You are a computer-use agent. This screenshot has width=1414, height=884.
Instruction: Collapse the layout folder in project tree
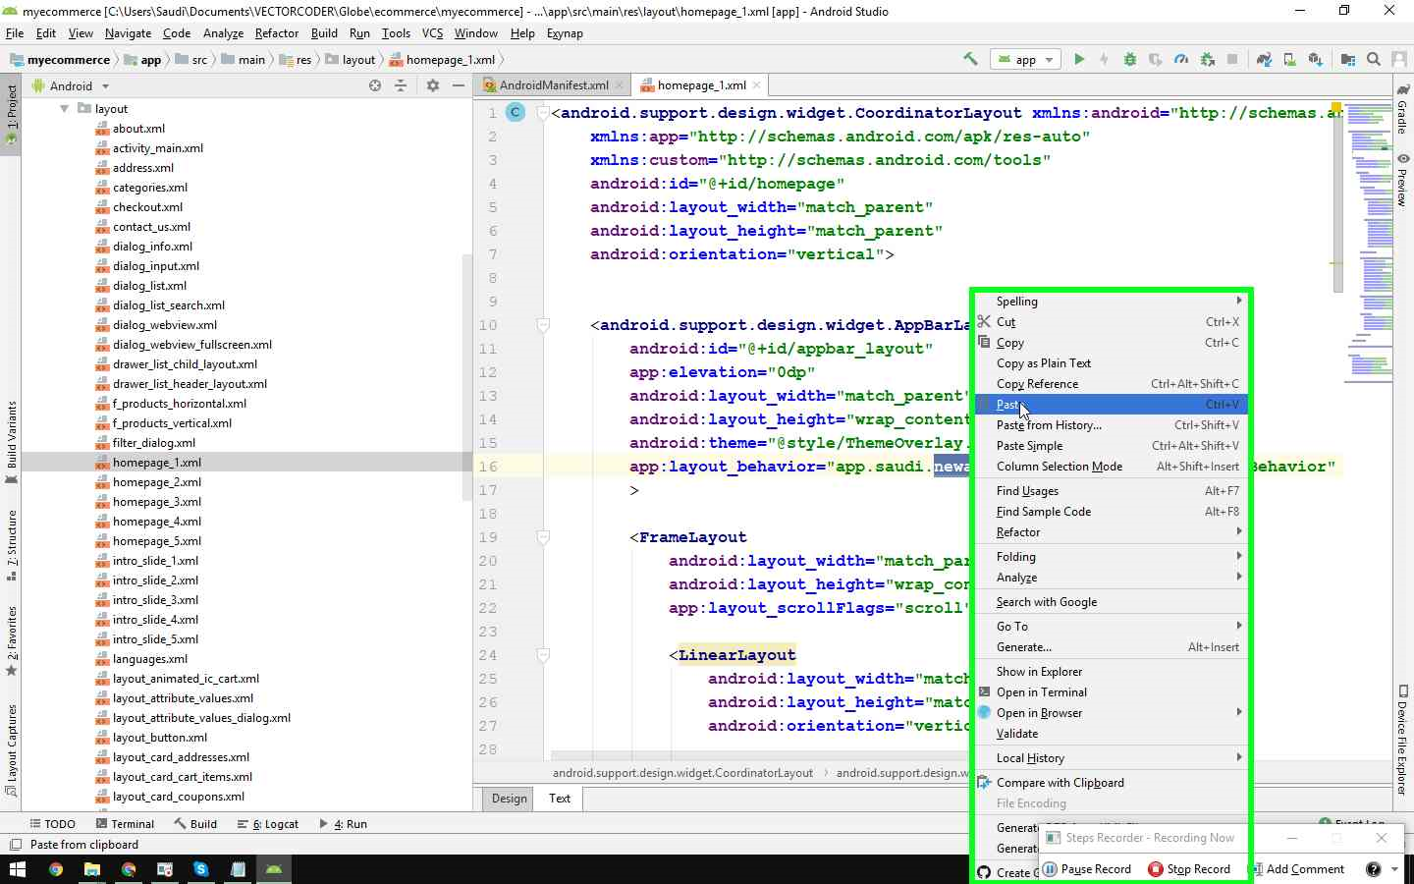click(64, 109)
